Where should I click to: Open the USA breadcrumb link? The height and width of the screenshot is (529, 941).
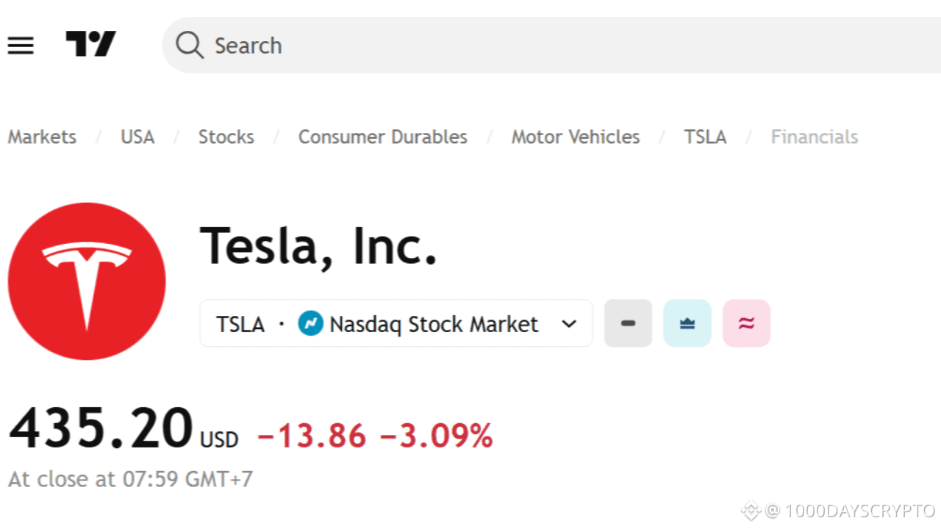point(137,137)
